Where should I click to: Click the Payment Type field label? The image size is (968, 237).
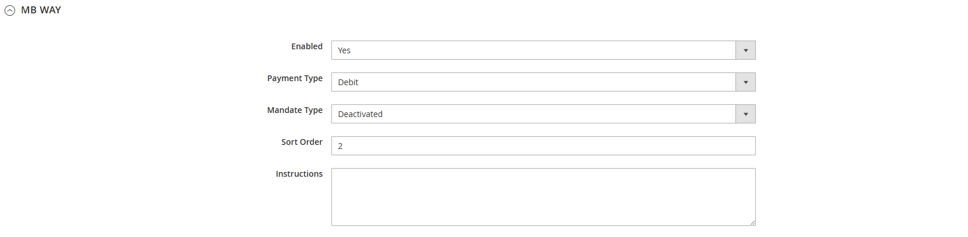pyautogui.click(x=295, y=78)
